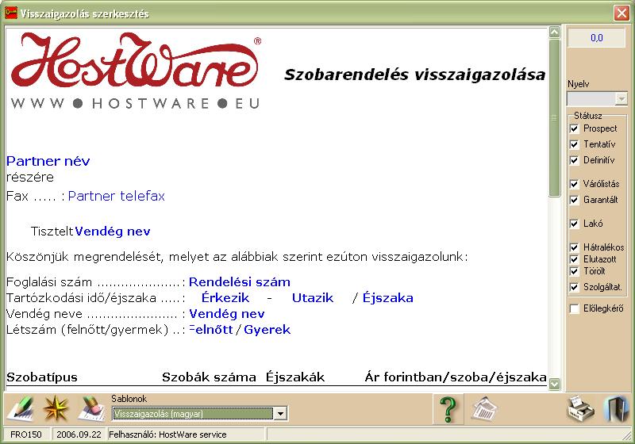The image size is (635, 444).
Task: Click the Utazik departure placeholder
Action: (x=313, y=297)
